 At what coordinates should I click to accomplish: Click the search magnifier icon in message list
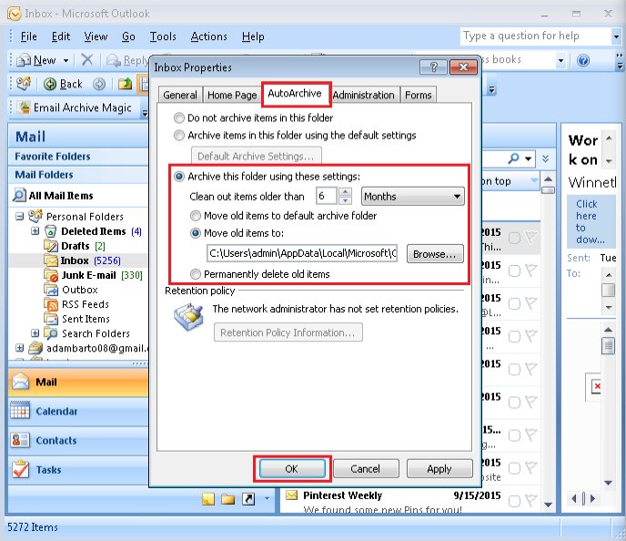coord(514,158)
